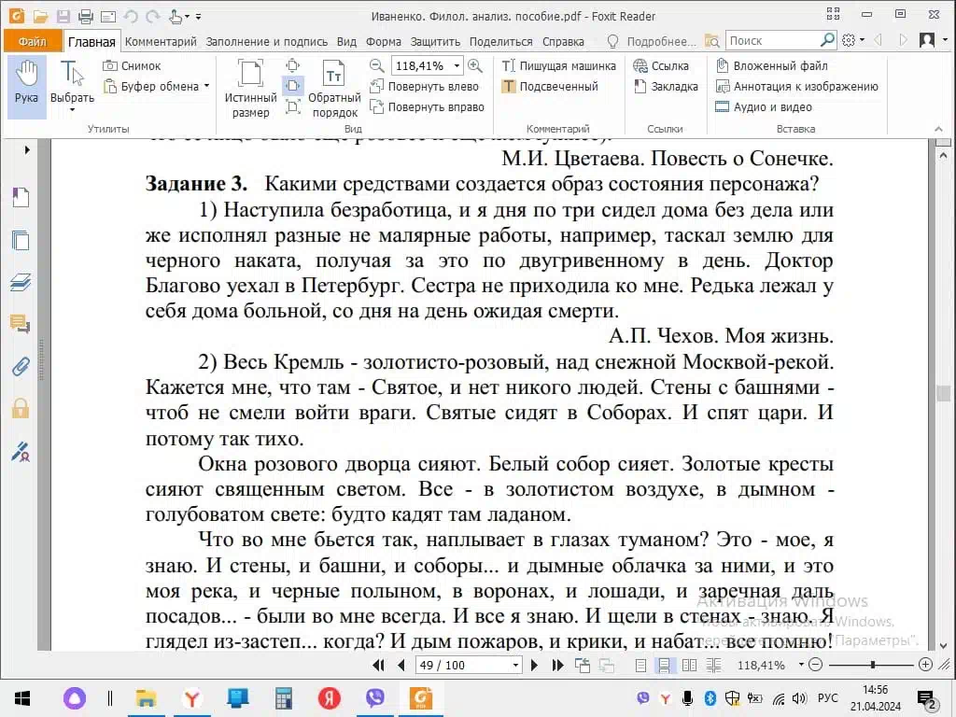
Task: Enable Обратный порядок reflow view
Action: (x=334, y=88)
